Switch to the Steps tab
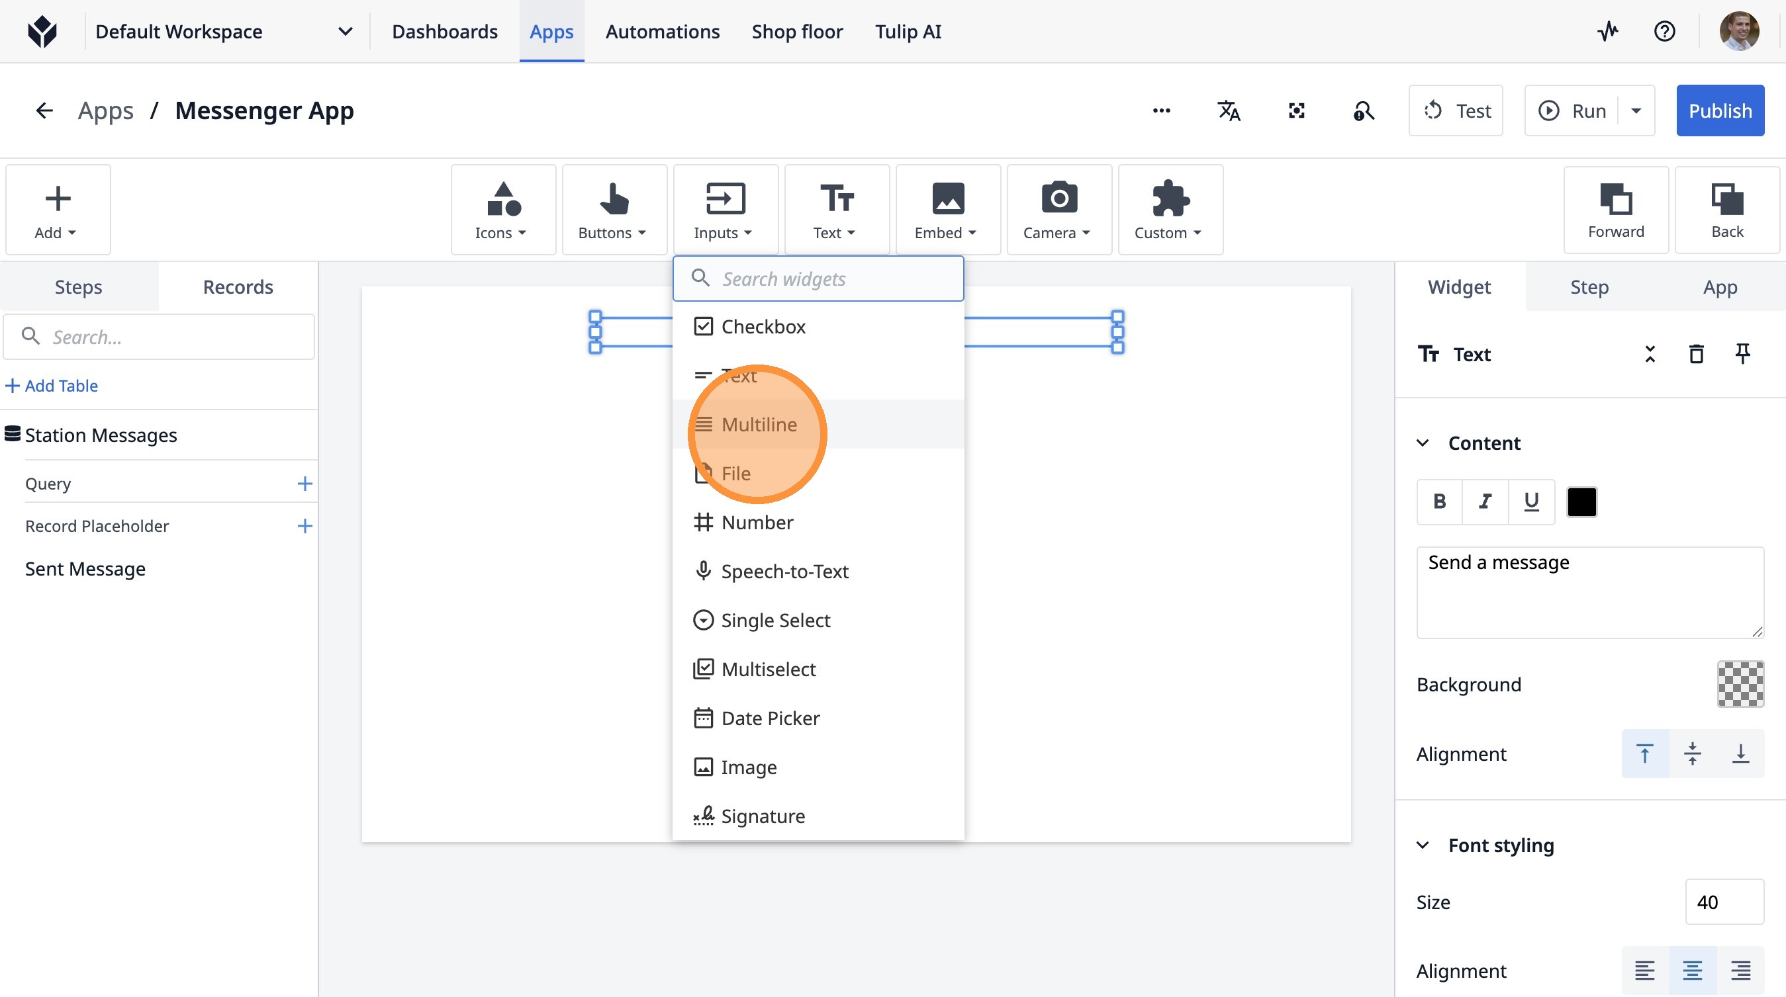1786x997 pixels. click(x=78, y=287)
